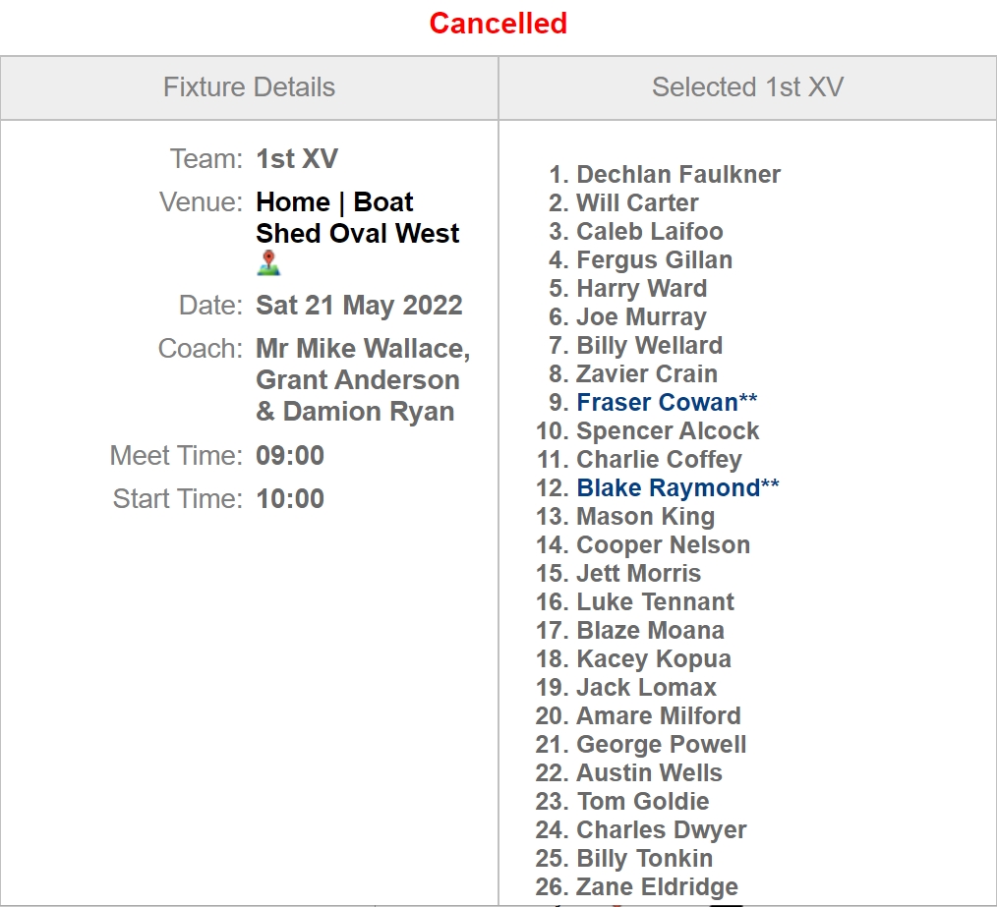Select the Fixture Details header
Image resolution: width=997 pixels, height=907 pixels.
click(x=250, y=87)
